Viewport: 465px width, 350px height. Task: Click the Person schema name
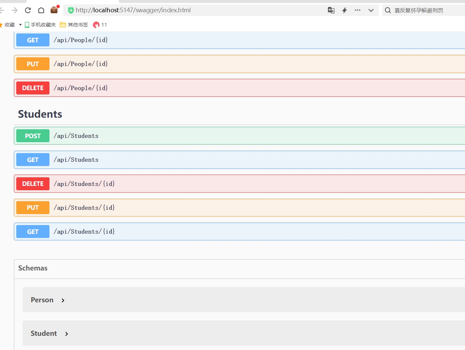click(42, 300)
